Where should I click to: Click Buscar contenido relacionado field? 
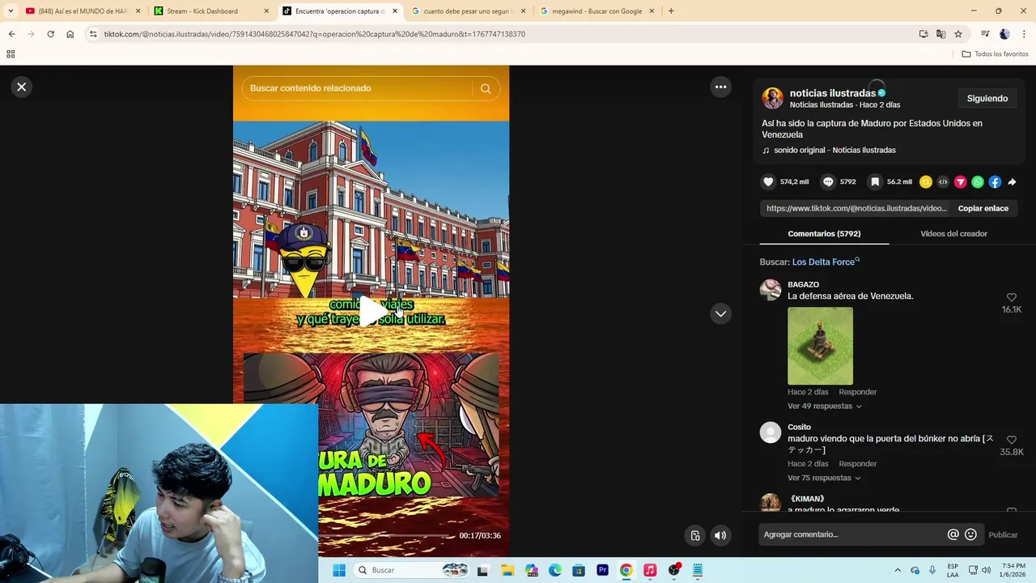[359, 88]
